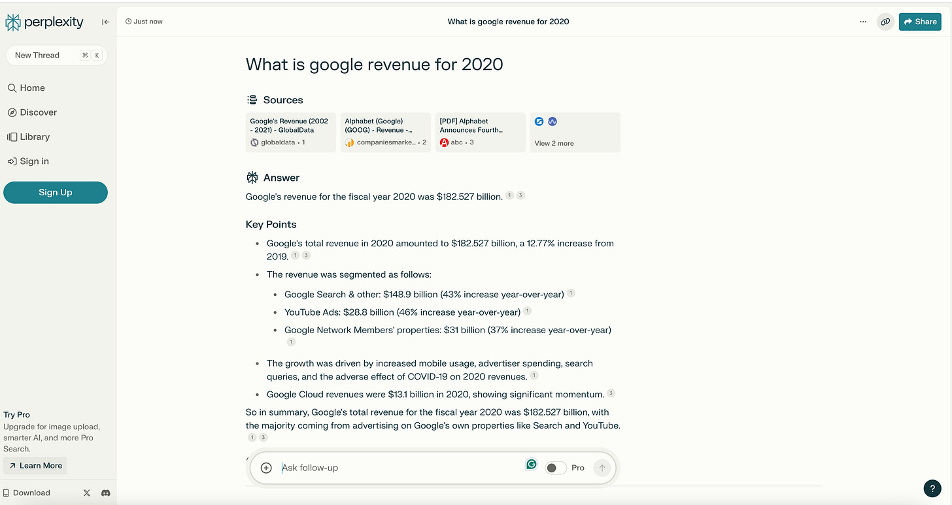Image resolution: width=952 pixels, height=505 pixels.
Task: Open the Grammarly icon in the input field
Action: click(x=531, y=464)
